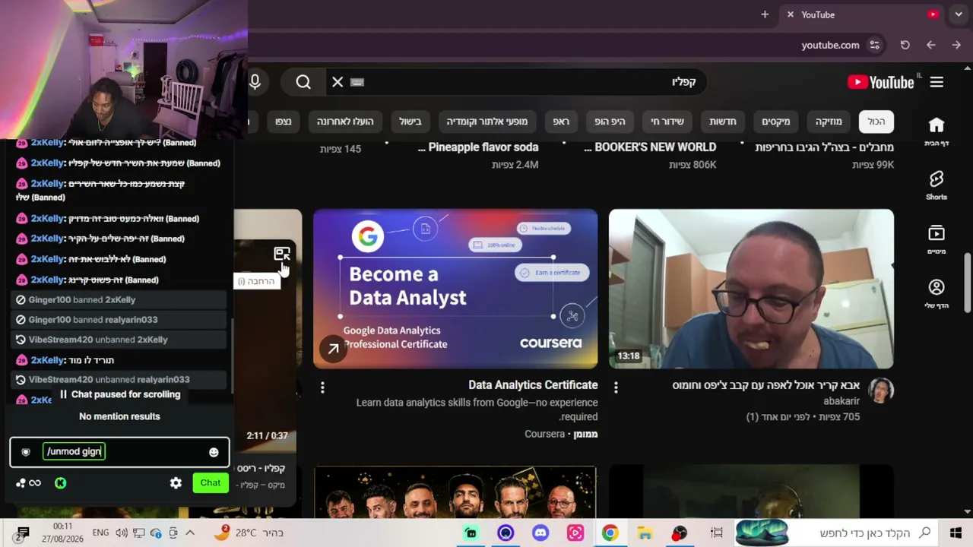Open Subscriptions from the sidebar

coord(937,239)
